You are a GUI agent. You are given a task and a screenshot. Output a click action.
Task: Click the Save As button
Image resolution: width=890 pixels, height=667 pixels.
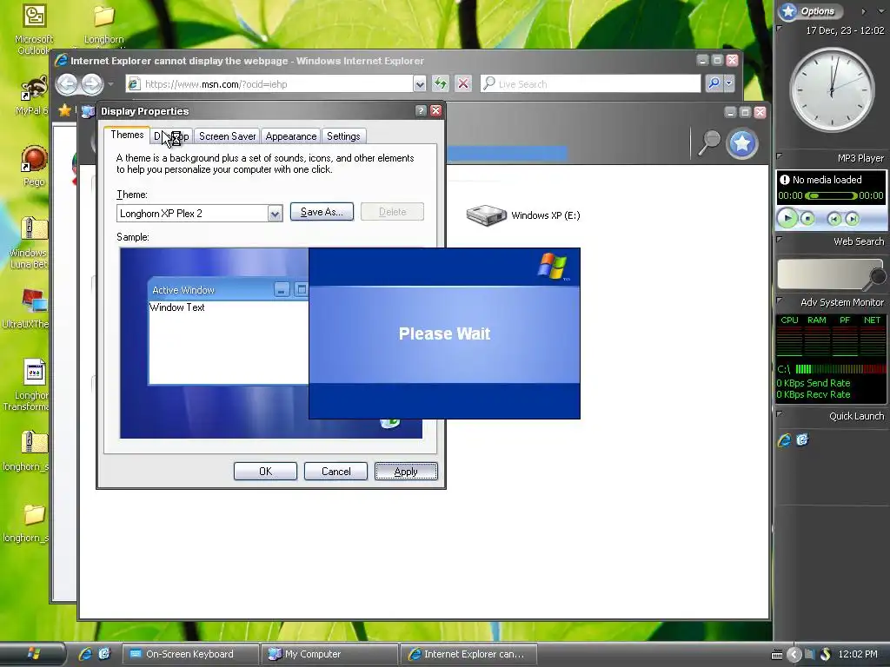[322, 212]
